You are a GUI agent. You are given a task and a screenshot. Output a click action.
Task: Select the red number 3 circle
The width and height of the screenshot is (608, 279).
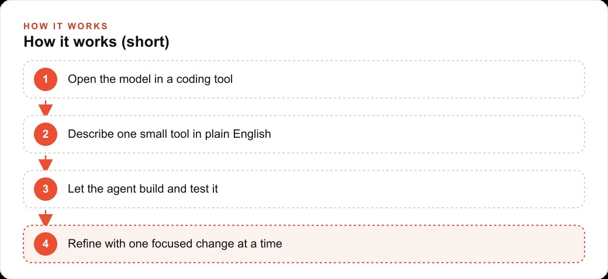[46, 189]
